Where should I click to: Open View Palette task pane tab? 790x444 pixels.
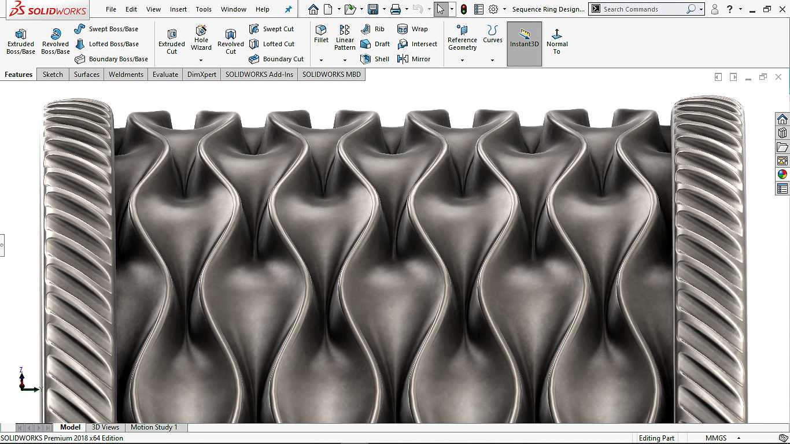[x=782, y=161]
